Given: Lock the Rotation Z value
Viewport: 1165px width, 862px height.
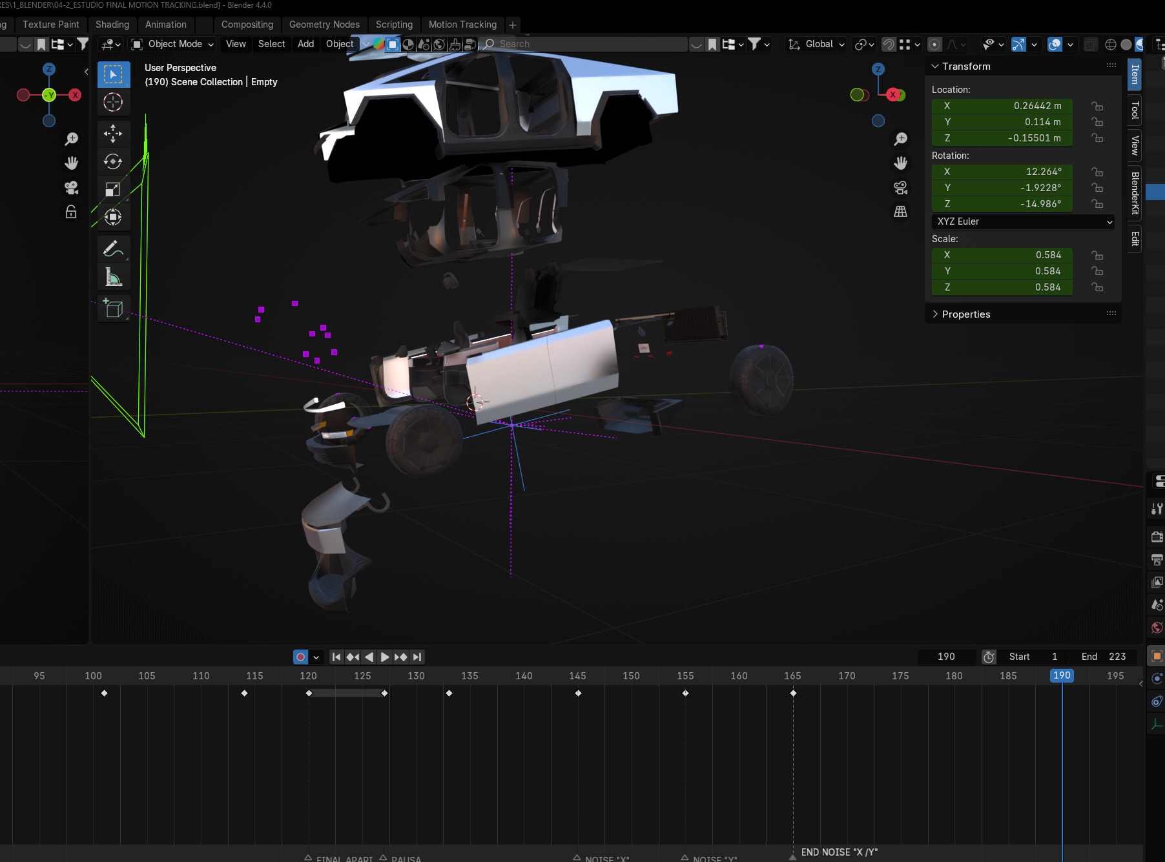Looking at the screenshot, I should tap(1097, 203).
